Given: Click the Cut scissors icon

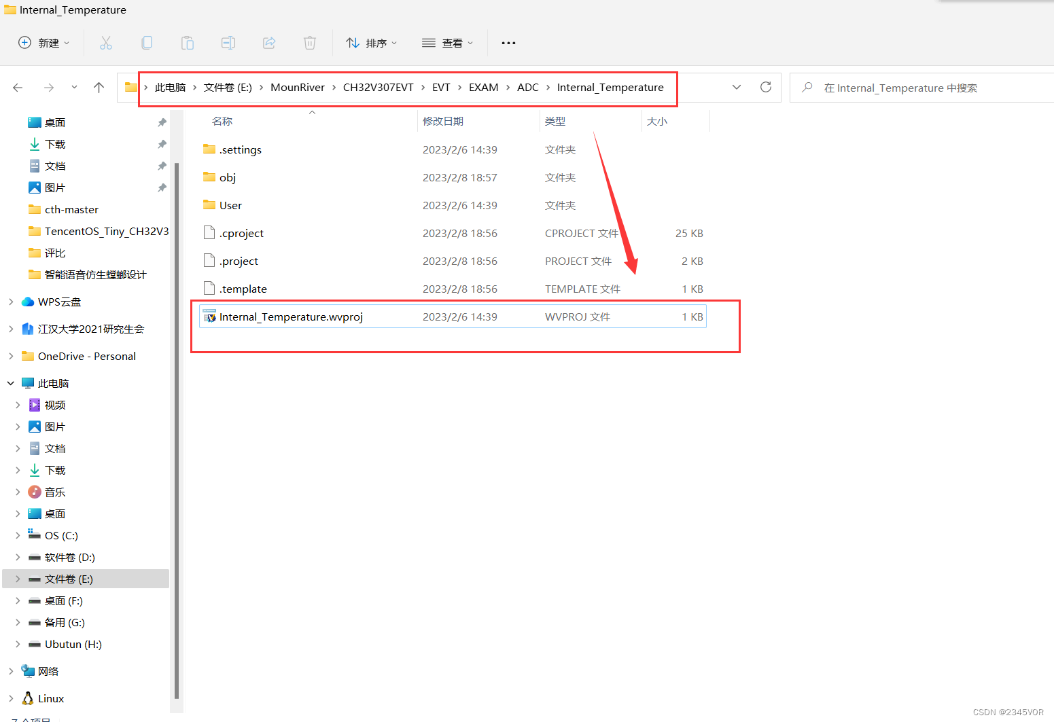Looking at the screenshot, I should (106, 43).
